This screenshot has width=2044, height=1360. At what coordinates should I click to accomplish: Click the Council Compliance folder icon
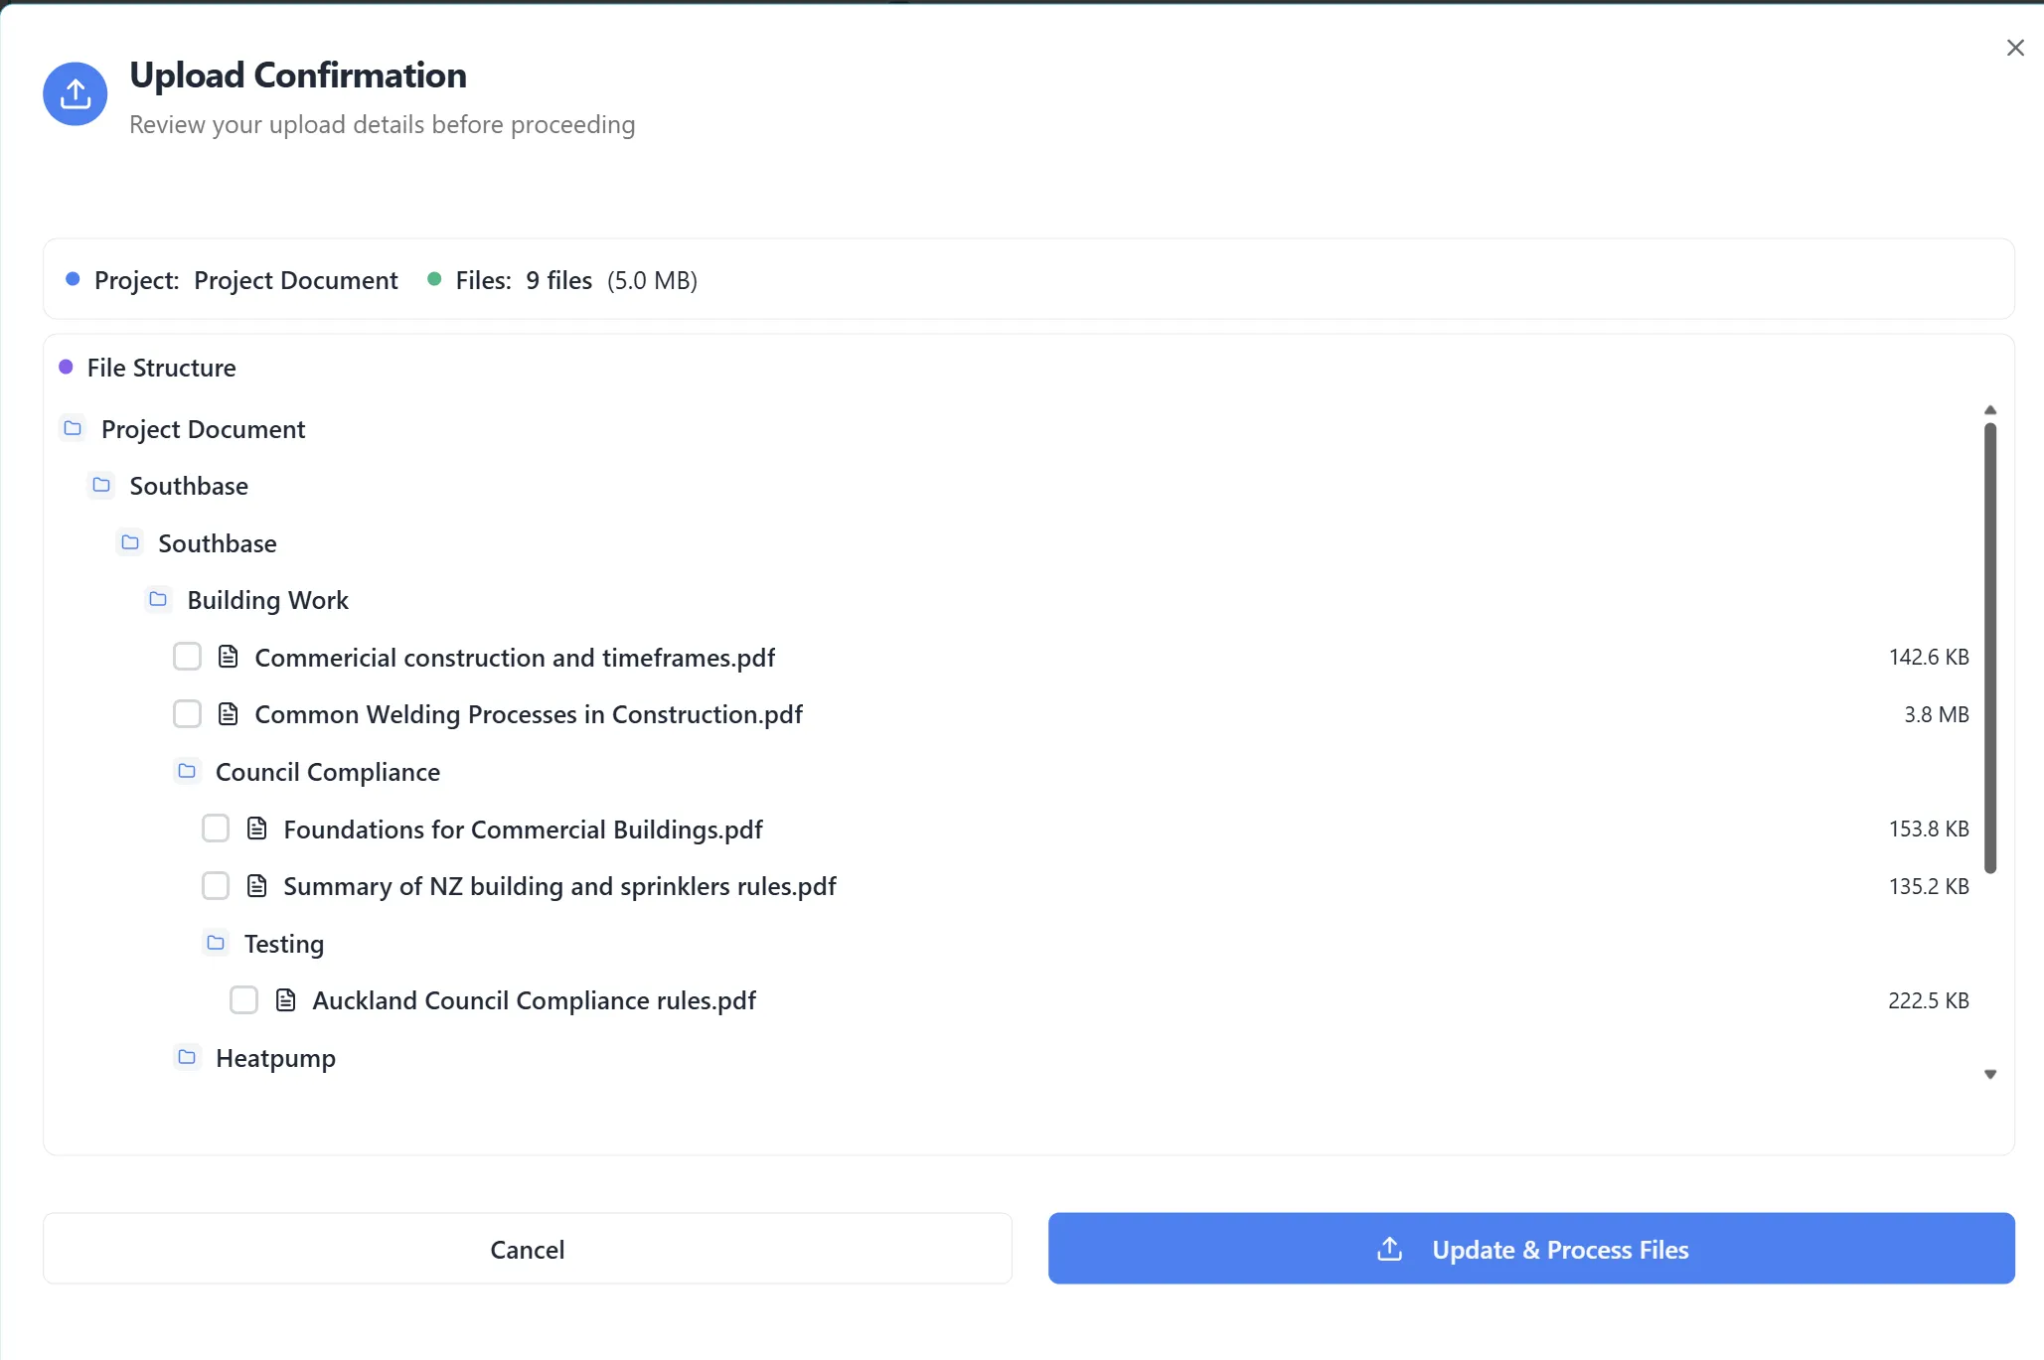187,771
